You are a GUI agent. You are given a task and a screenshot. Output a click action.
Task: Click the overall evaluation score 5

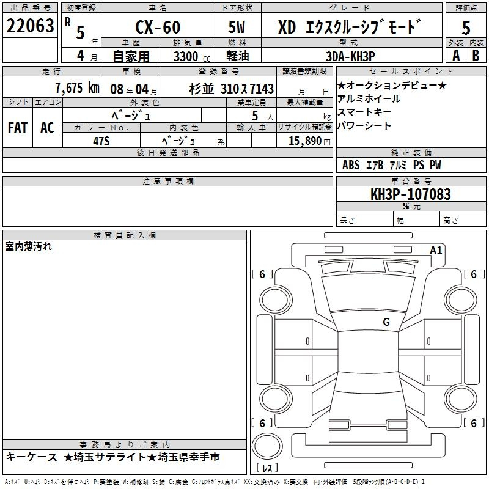466,28
